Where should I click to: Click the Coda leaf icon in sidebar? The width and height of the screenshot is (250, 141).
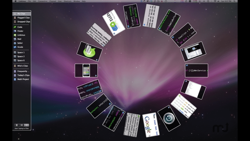pos(15,27)
